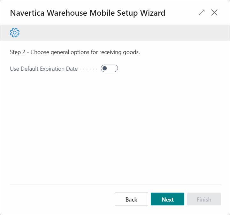Continue to the next wizard step
Screen dimensions: 230x215
pyautogui.click(x=167, y=199)
